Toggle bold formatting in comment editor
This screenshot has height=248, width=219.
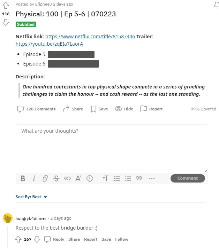coord(23,178)
